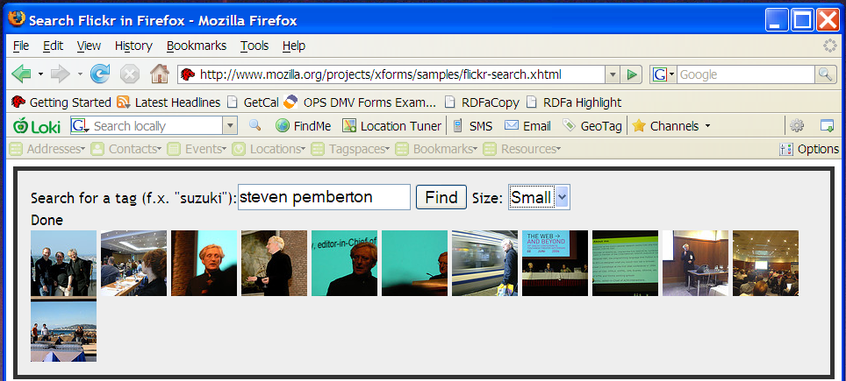Click the blurred train photo thumbnail
This screenshot has width=846, height=381.
pos(484,263)
